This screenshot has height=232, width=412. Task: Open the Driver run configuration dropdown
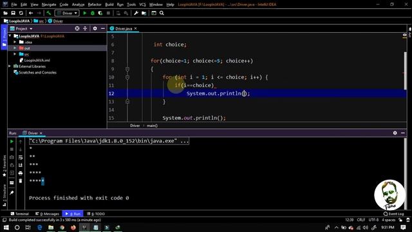[67, 13]
